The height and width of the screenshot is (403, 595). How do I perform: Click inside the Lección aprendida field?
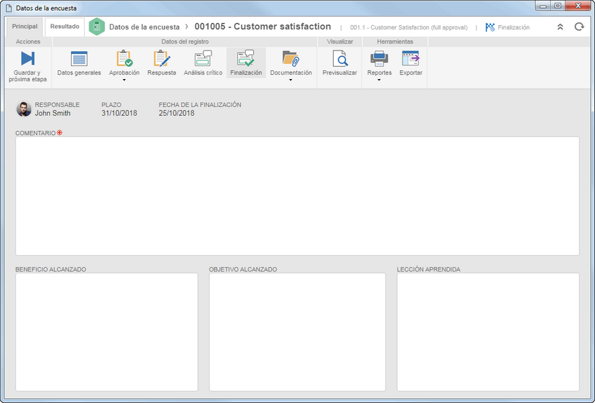(x=488, y=332)
